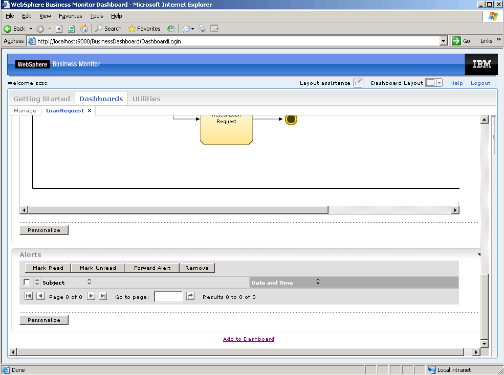The image size is (504, 375).
Task: Open Search from the toolbar
Action: pos(108,29)
